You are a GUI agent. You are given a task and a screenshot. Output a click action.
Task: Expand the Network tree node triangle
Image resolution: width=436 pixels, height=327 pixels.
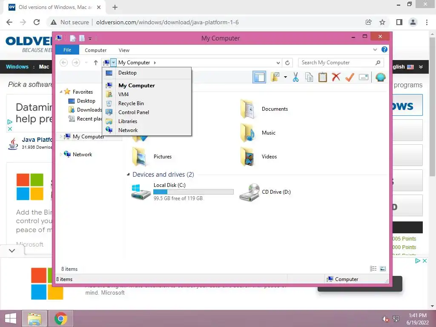tap(61, 154)
